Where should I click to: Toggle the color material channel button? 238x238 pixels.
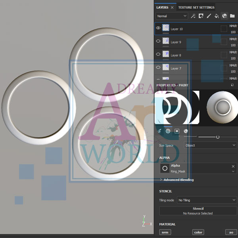coord(198,232)
